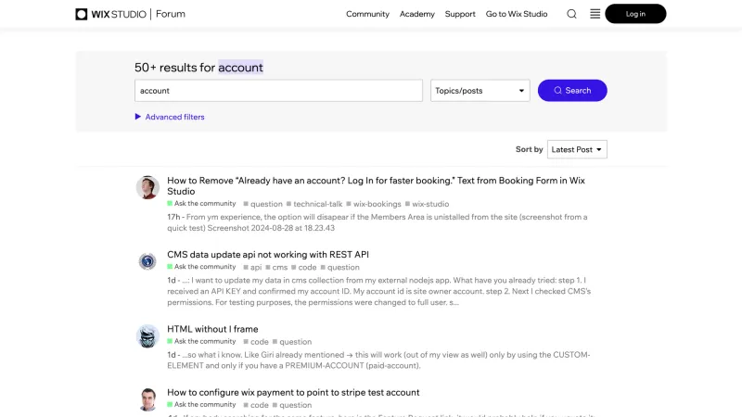742x417 pixels.
Task: Open the Support menu item
Action: (x=460, y=14)
